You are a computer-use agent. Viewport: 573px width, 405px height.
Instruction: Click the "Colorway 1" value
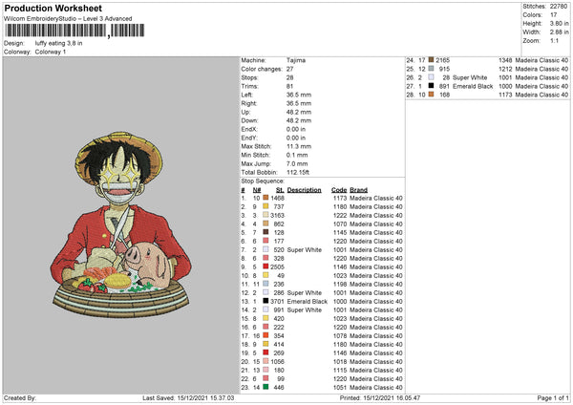click(51, 52)
